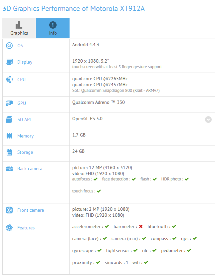
Task: Click the Back camera icon
Action: pos(9,168)
